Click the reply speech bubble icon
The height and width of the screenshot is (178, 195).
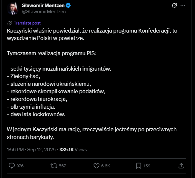(x=11, y=166)
